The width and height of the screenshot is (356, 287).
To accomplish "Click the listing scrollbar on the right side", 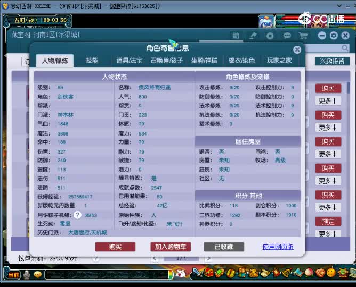I will [x=348, y=88].
